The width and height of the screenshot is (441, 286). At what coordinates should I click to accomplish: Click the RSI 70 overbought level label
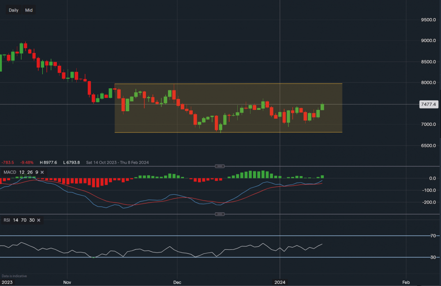click(x=433, y=236)
